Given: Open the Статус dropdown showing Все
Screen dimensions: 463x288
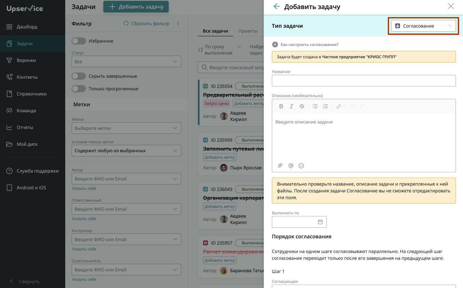Looking at the screenshot, I should click(x=126, y=62).
